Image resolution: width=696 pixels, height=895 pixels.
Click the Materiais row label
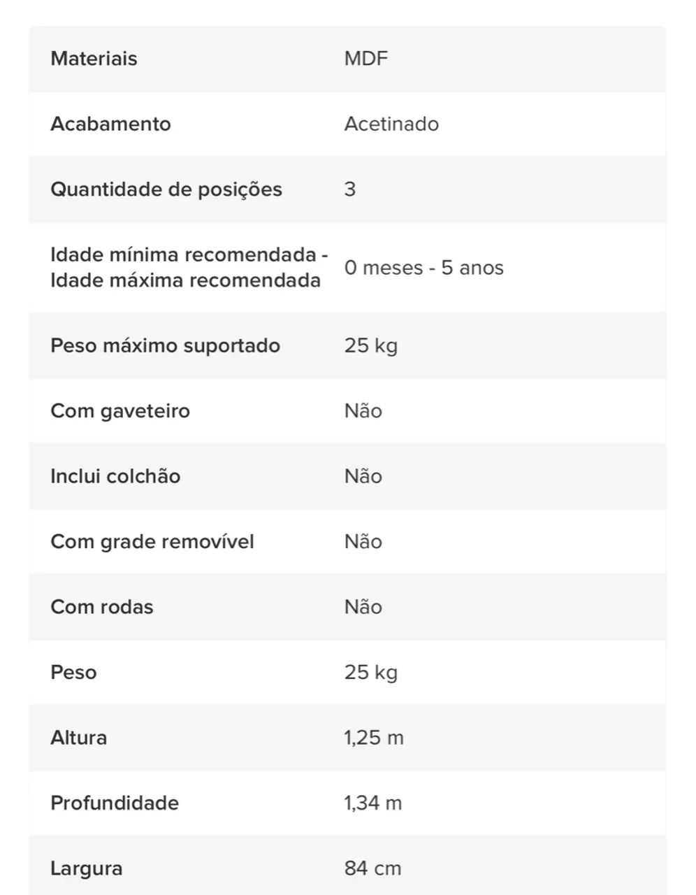(94, 59)
